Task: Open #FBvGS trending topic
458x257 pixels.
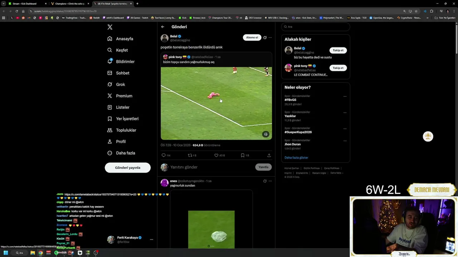Action: (x=291, y=100)
